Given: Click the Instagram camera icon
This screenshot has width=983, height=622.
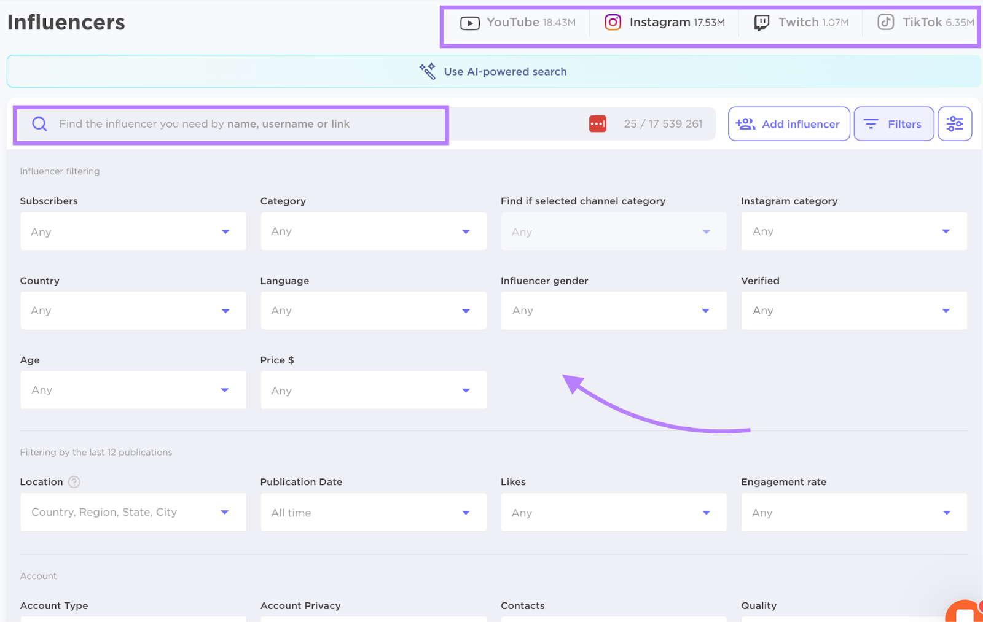Looking at the screenshot, I should (x=613, y=22).
